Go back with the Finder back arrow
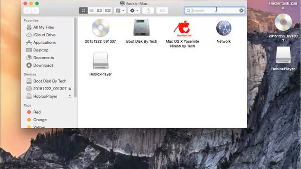The image size is (301, 169). point(27,10)
